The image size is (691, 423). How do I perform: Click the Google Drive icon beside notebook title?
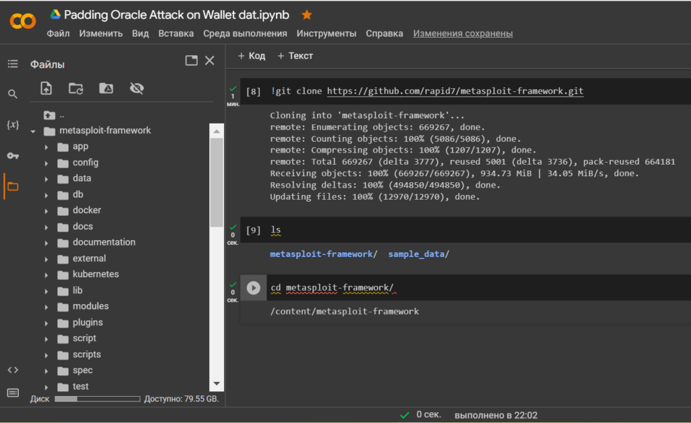55,15
